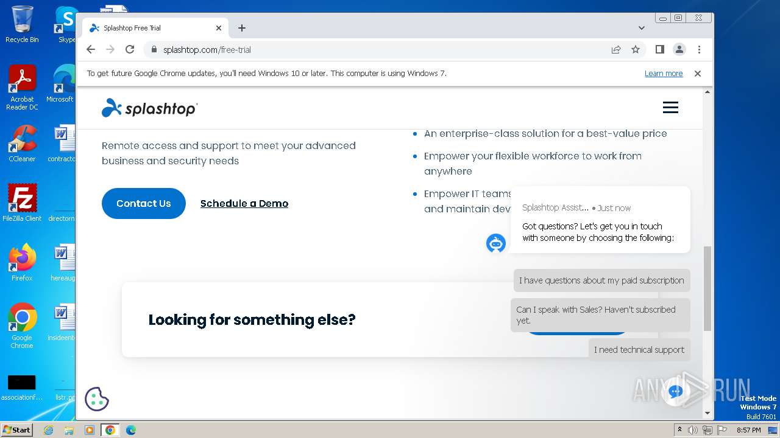Click the Contact Us button
780x438 pixels.
[144, 203]
